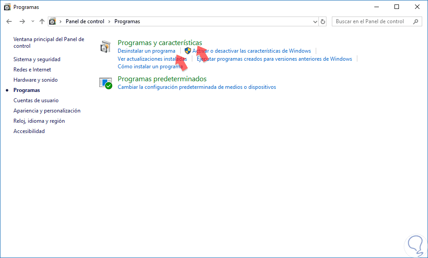Click Ver actualizaciones instaladas
Screen dimensions: 428x258
152,59
